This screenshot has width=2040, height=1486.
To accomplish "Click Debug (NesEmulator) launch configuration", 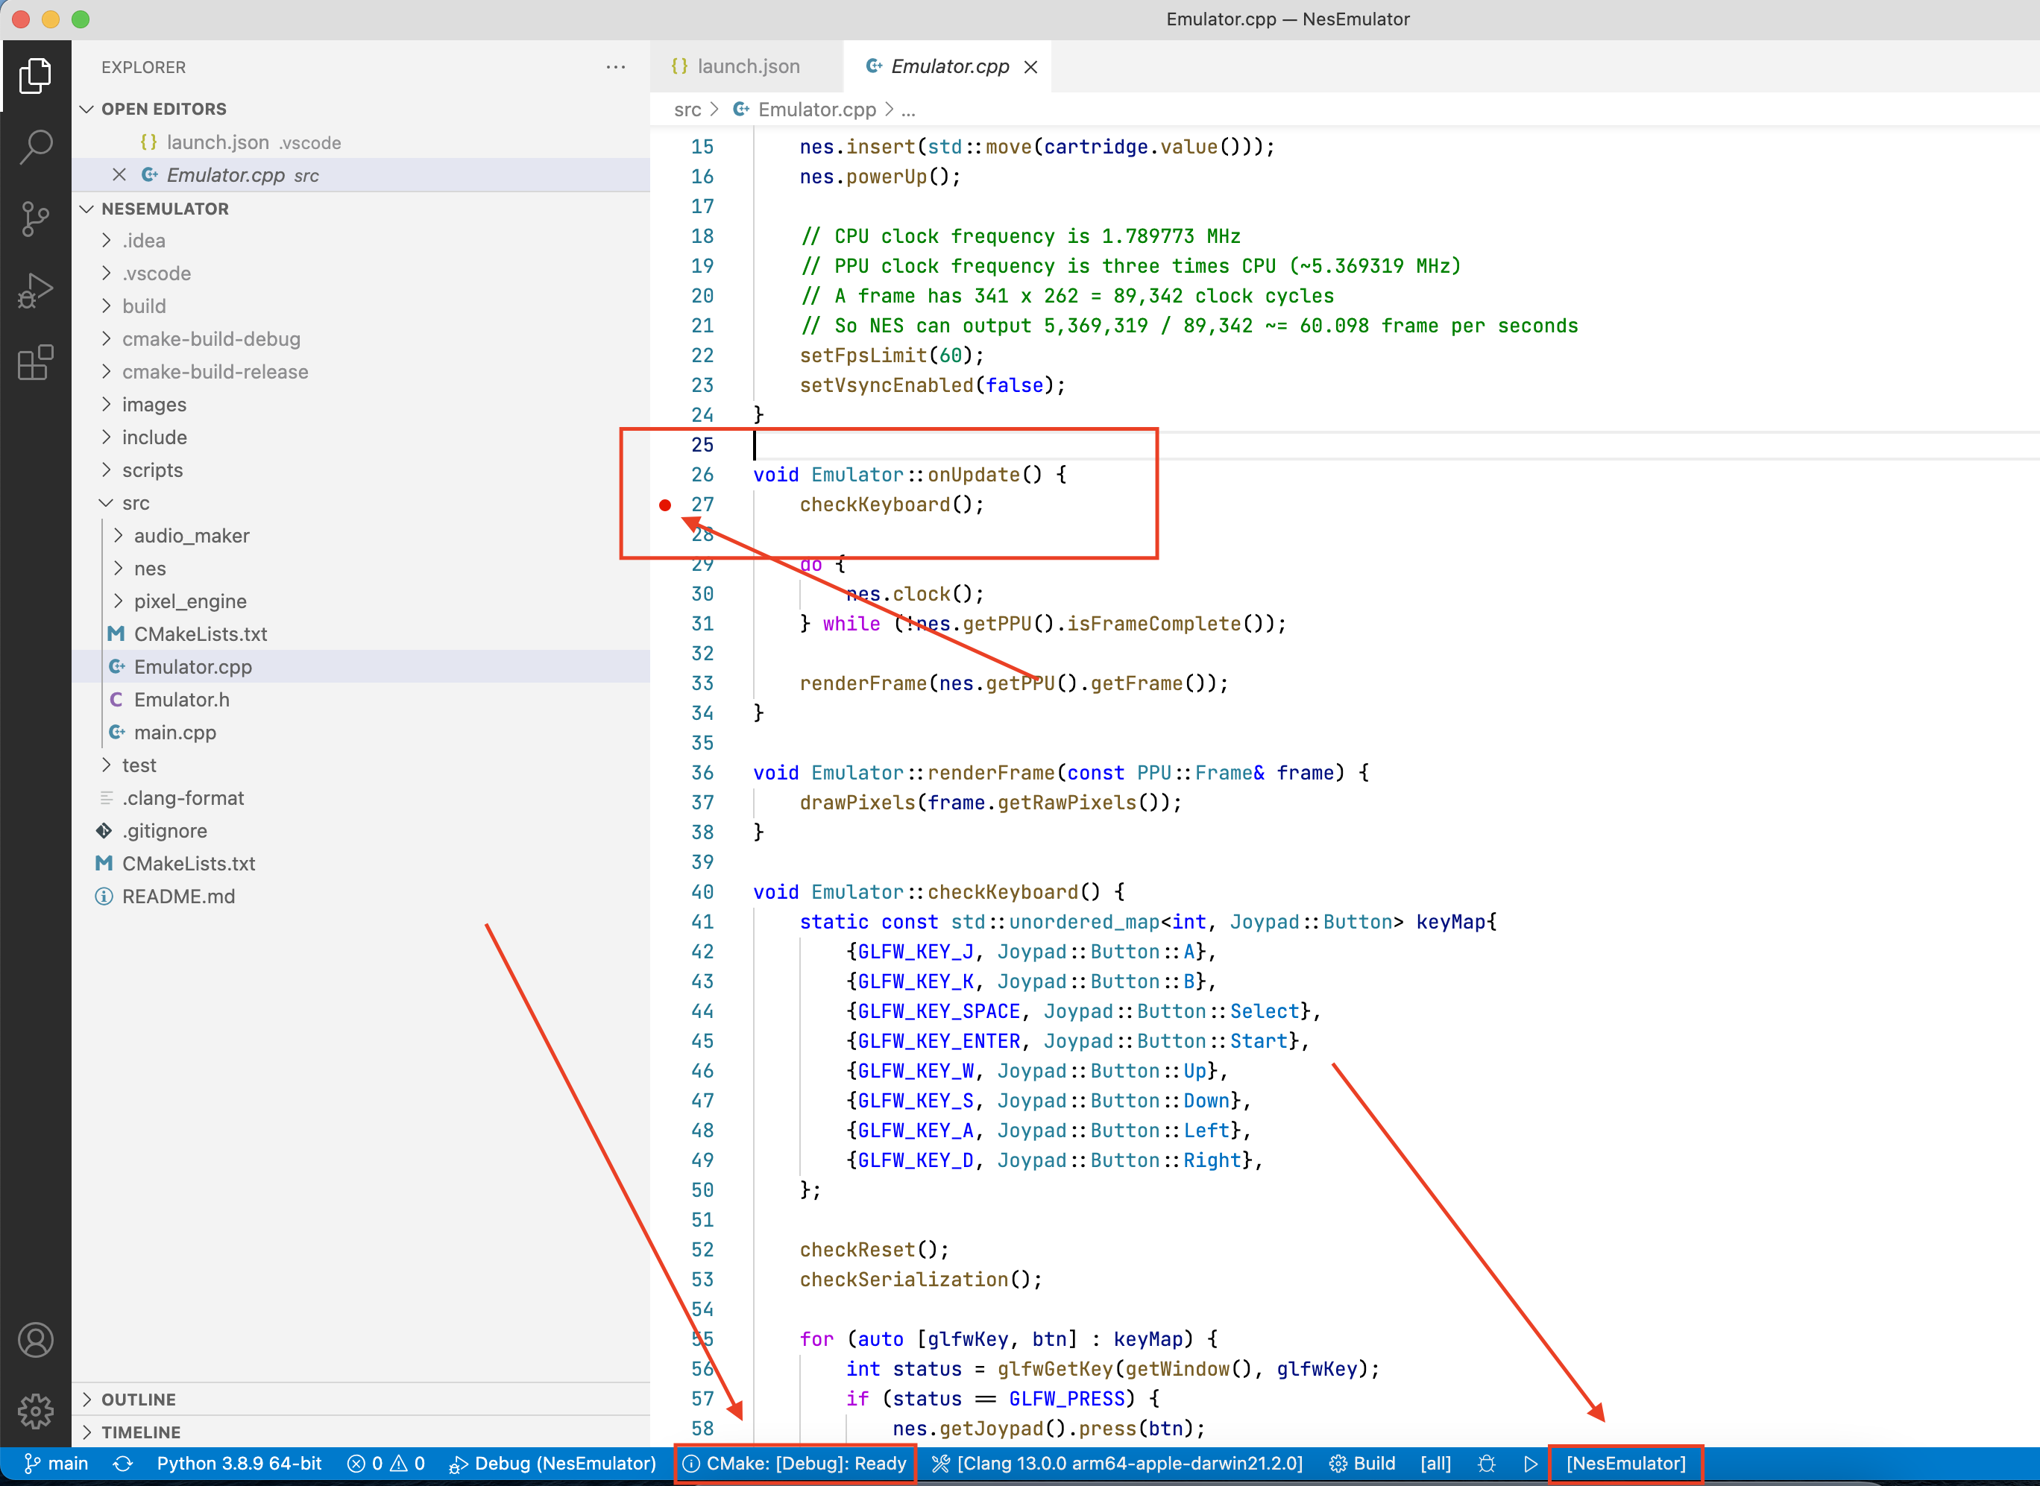I will pyautogui.click(x=552, y=1464).
